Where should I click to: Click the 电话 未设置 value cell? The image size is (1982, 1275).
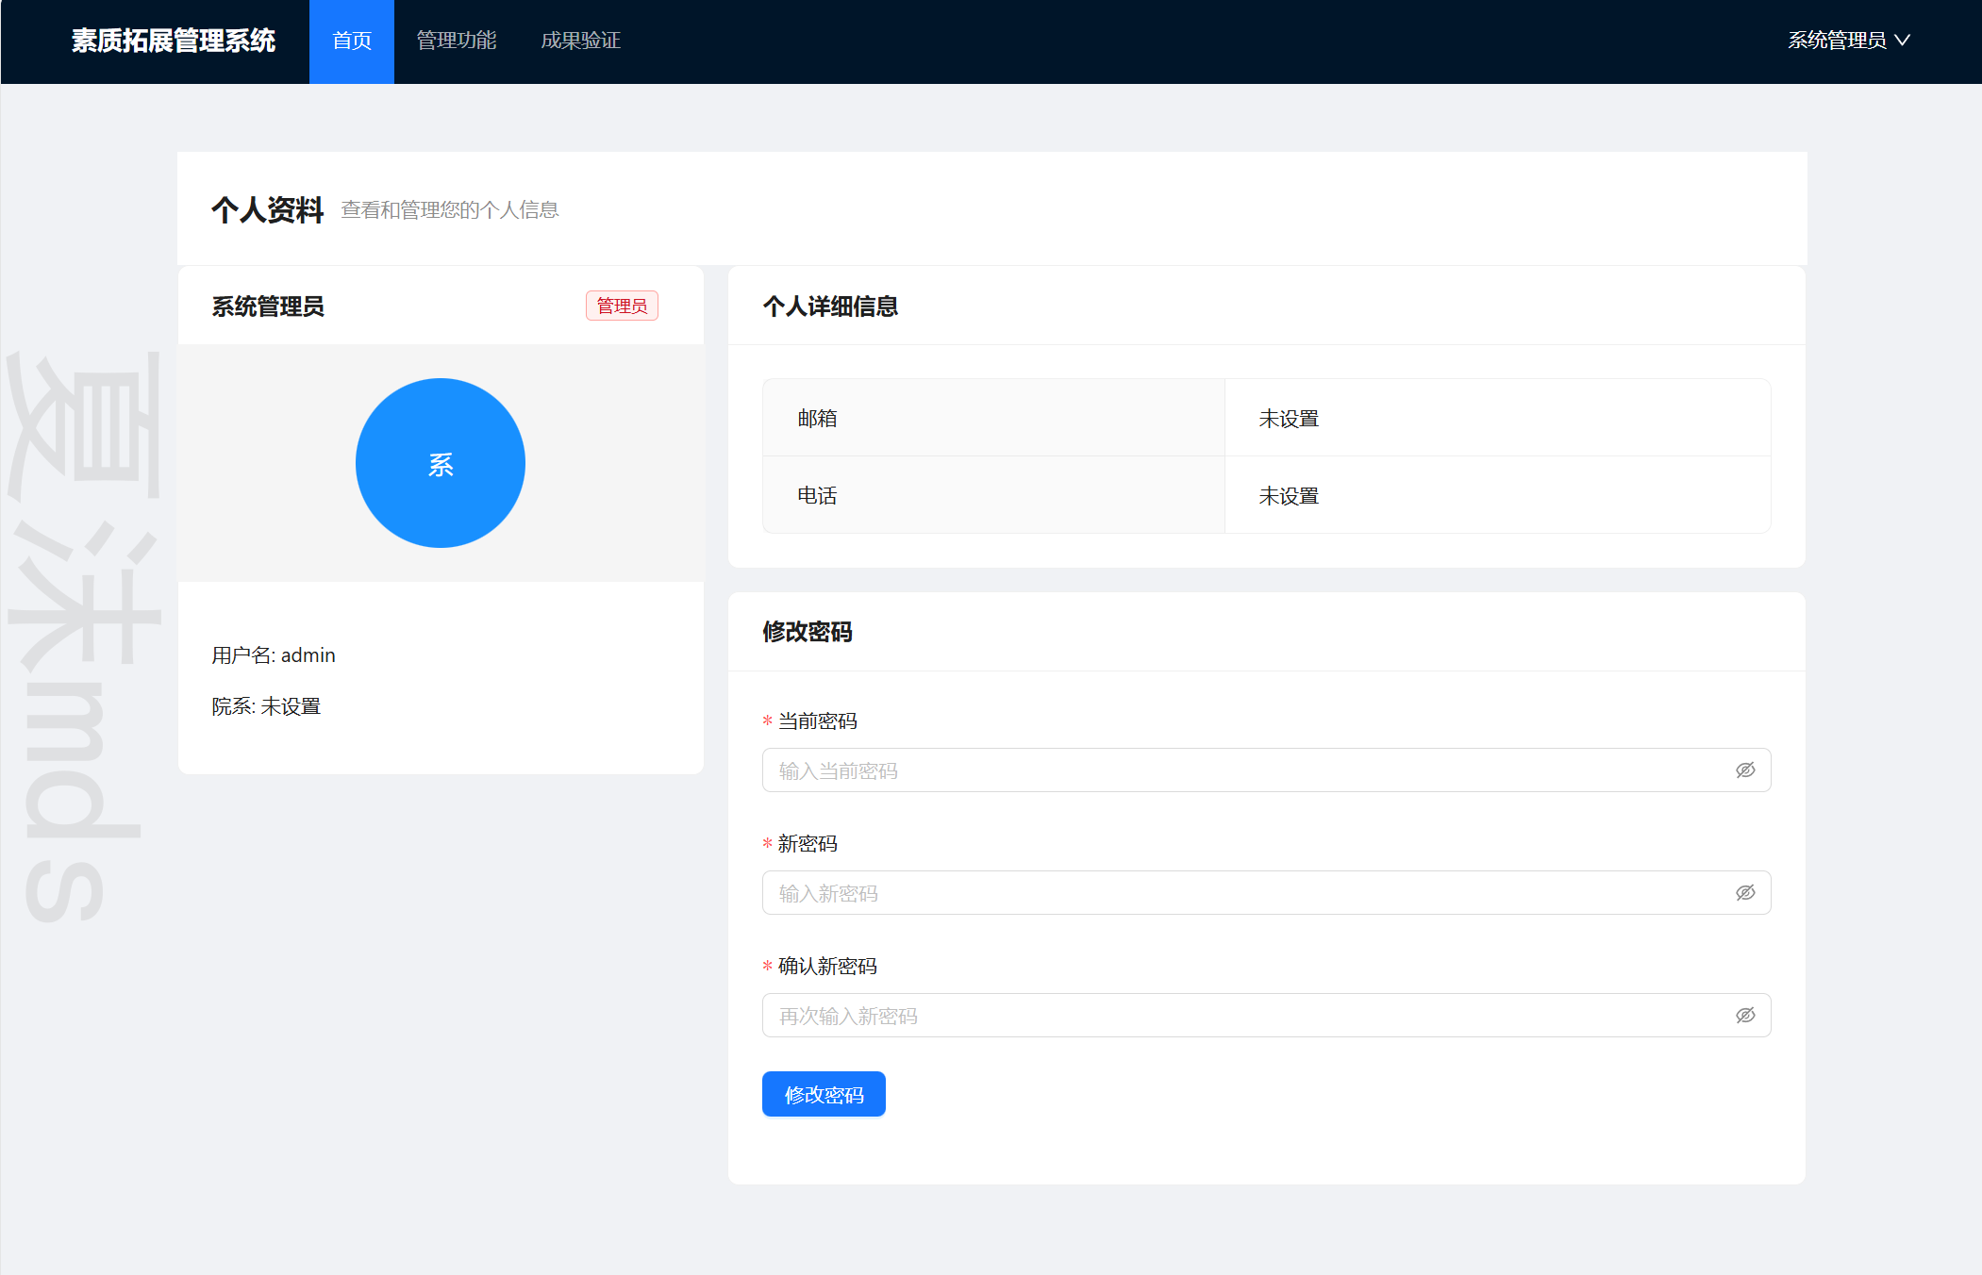pos(1289,496)
